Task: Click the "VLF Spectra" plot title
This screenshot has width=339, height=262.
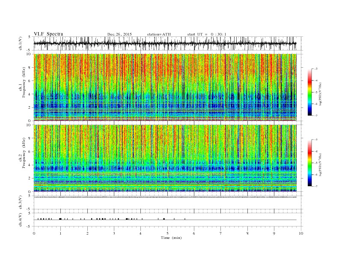Action: tap(48, 34)
